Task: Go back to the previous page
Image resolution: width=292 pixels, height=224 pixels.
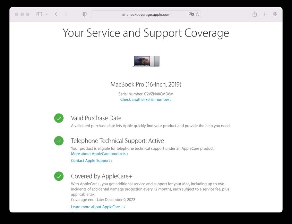Action: (56, 14)
